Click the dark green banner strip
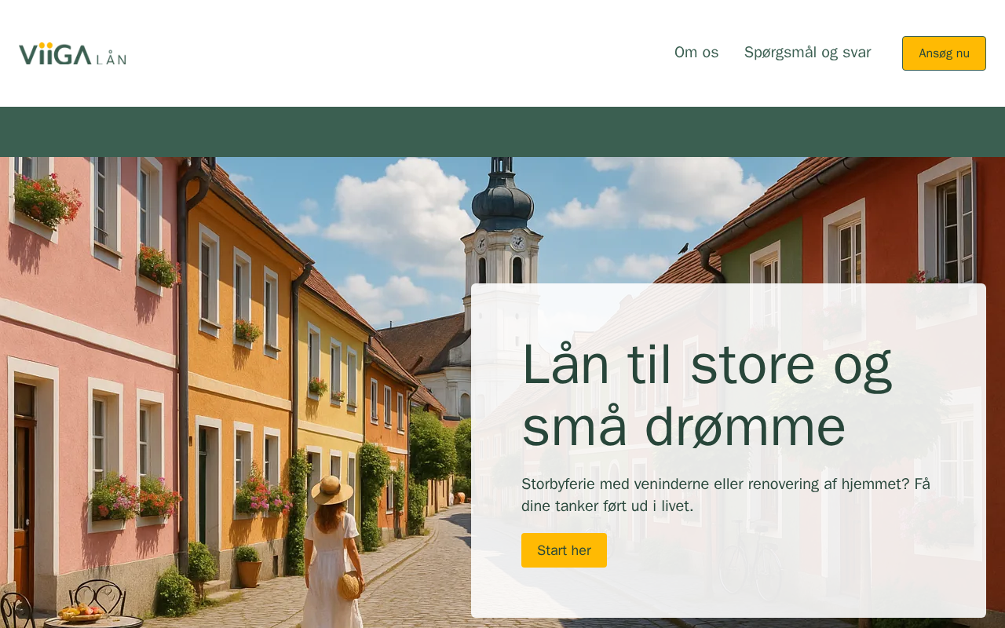1005x628 pixels. (x=502, y=132)
